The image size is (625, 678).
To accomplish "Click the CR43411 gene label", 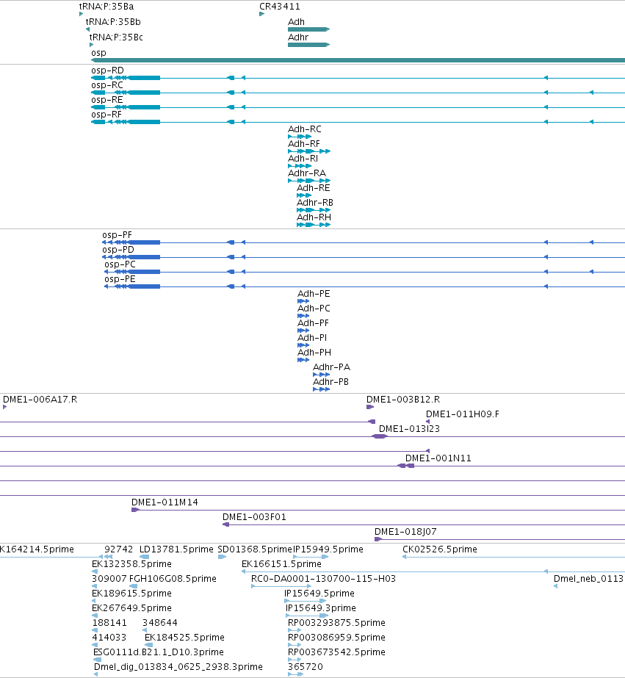I will [279, 7].
